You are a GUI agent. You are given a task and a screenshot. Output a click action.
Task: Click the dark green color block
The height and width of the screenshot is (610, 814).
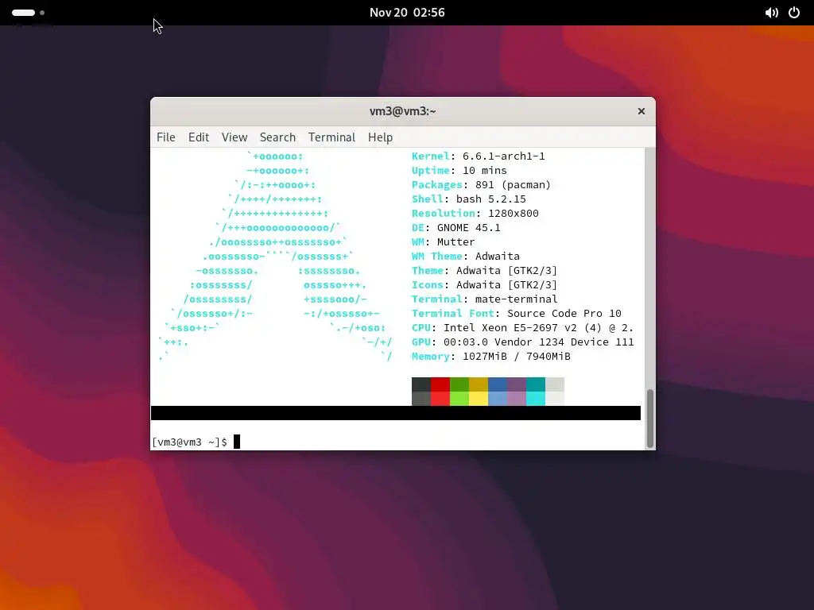tap(459, 384)
